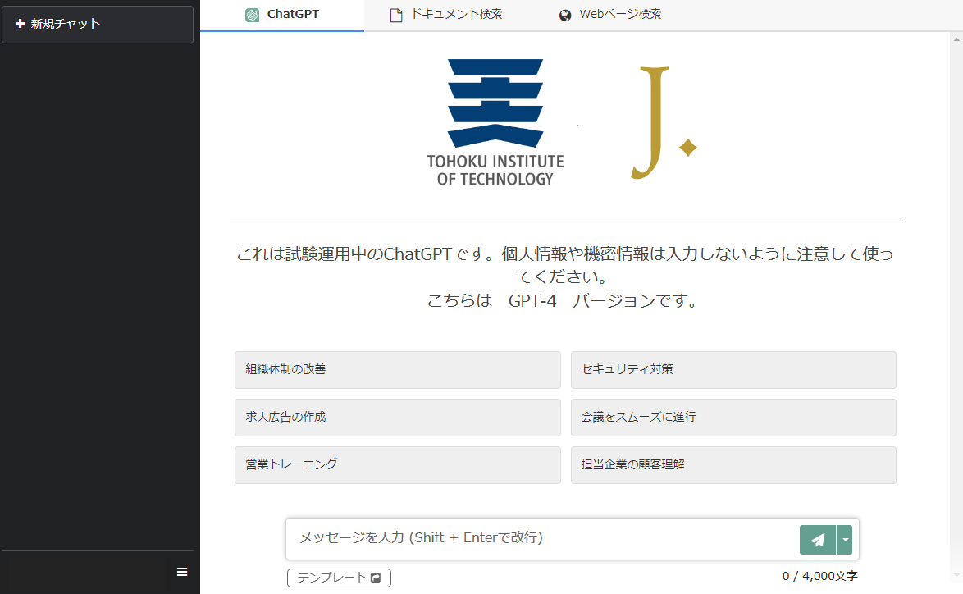Pick the 担当企業の顧客理解 prompt card
This screenshot has width=963, height=594.
tap(733, 465)
